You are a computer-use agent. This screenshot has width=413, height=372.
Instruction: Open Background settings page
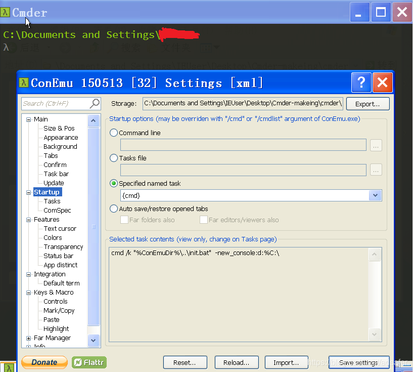[60, 147]
